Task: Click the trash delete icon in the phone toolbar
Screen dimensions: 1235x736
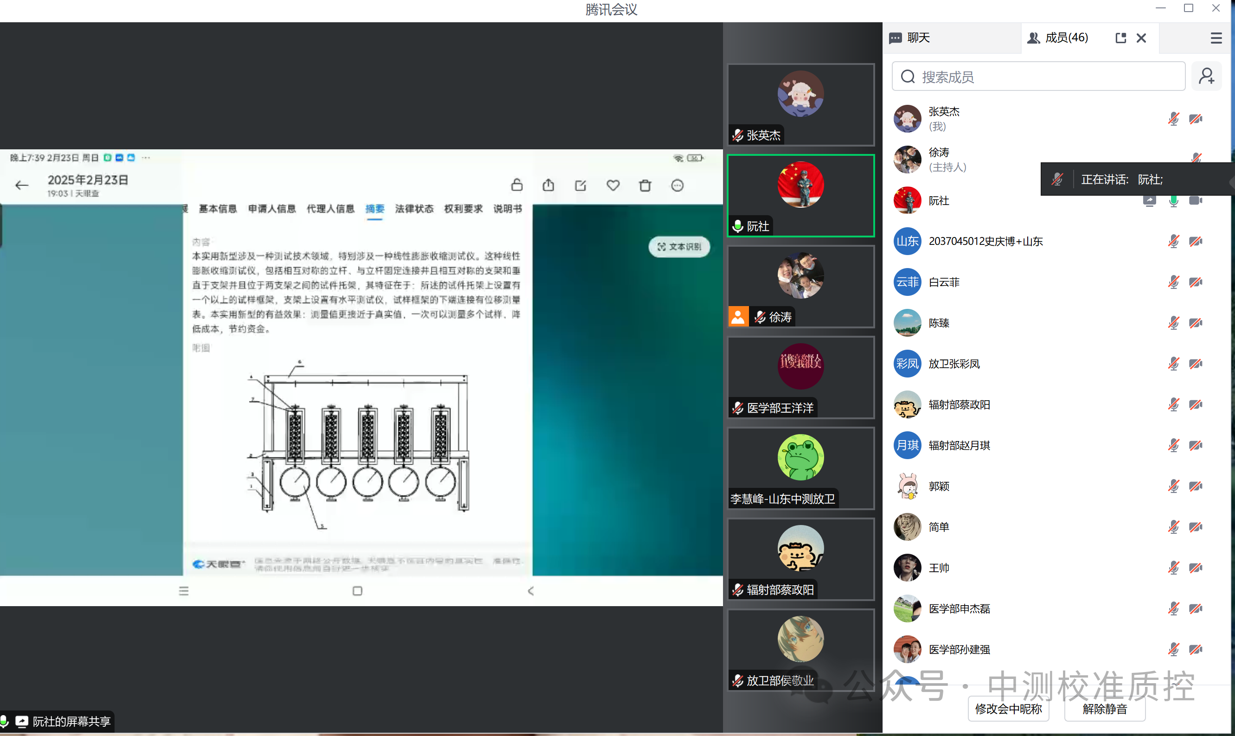Action: [x=645, y=185]
